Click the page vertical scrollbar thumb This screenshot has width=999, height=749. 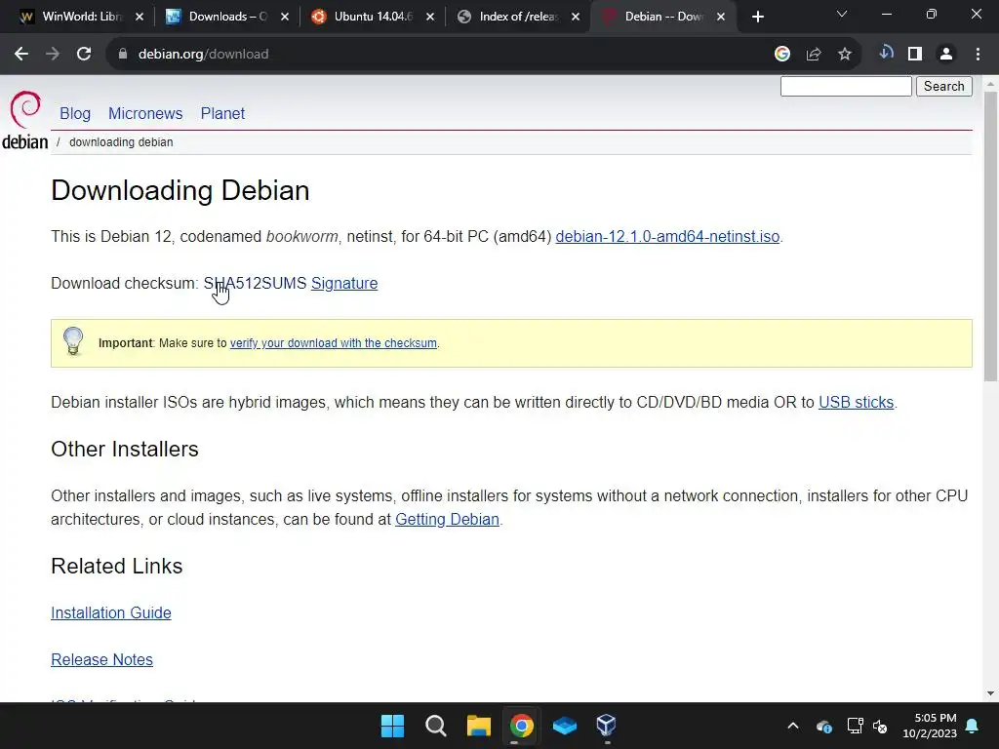tap(991, 236)
